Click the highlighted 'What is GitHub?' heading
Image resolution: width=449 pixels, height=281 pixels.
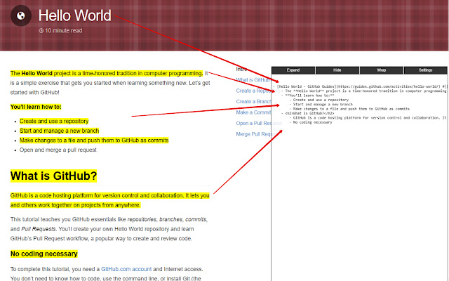[53, 176]
